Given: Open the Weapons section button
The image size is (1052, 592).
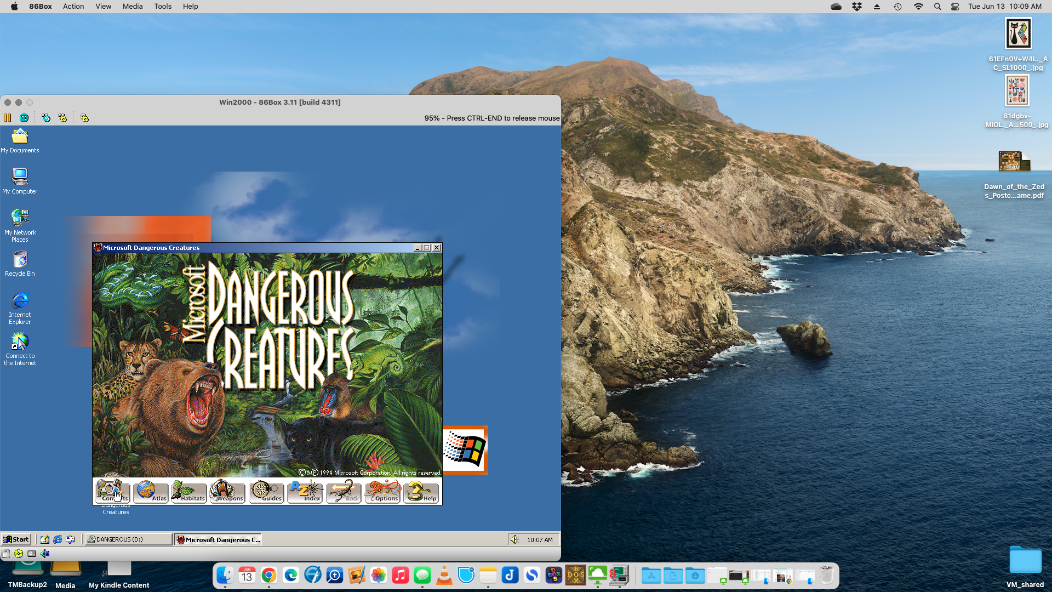Looking at the screenshot, I should point(227,491).
